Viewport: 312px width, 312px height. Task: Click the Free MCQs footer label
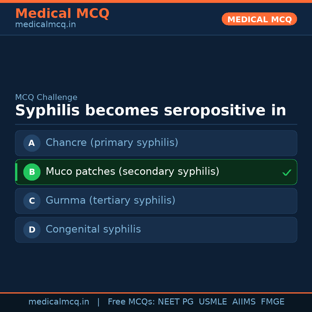[131, 302]
